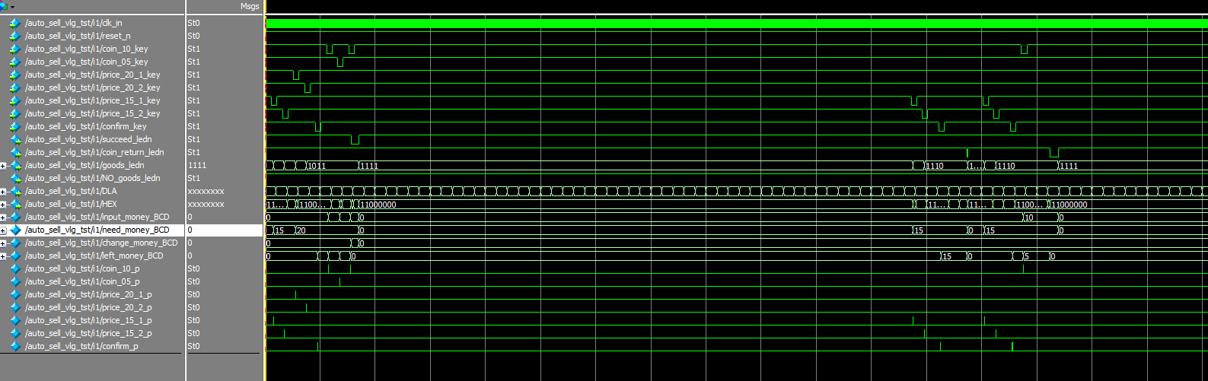The width and height of the screenshot is (1208, 381).
Task: Click the diamond icon beside coin_10_p signal
Action: pos(14,268)
